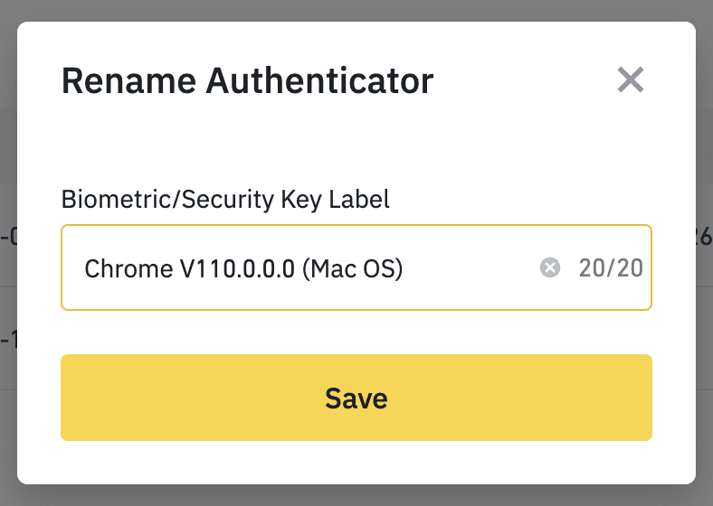Close the Rename Authenticator dialog

point(630,80)
